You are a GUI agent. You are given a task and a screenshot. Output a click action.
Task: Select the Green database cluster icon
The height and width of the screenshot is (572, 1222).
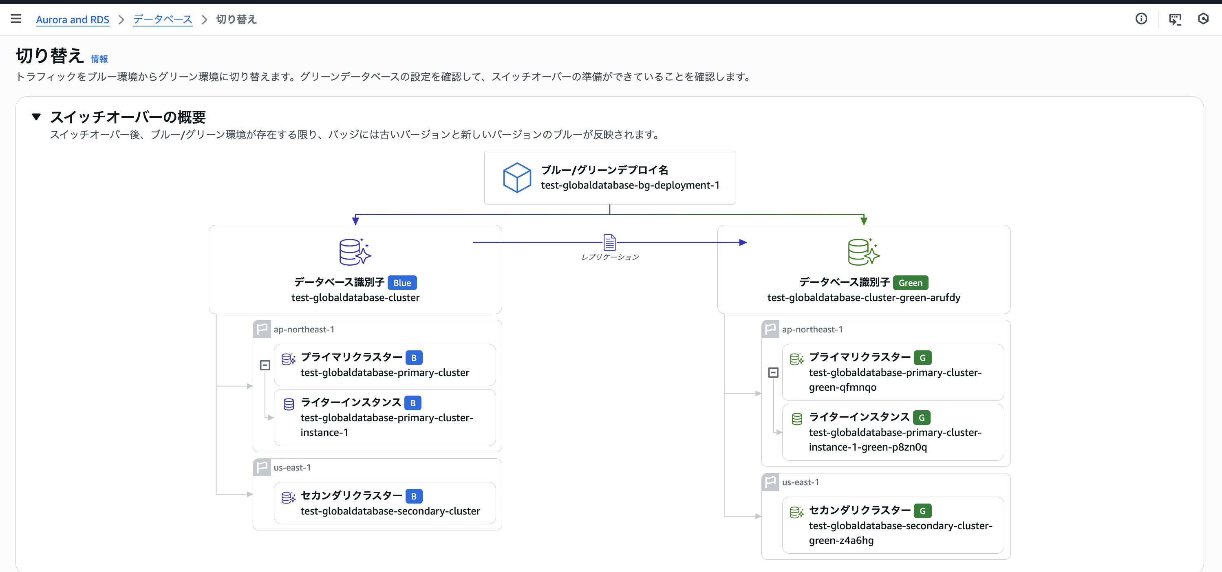863,252
